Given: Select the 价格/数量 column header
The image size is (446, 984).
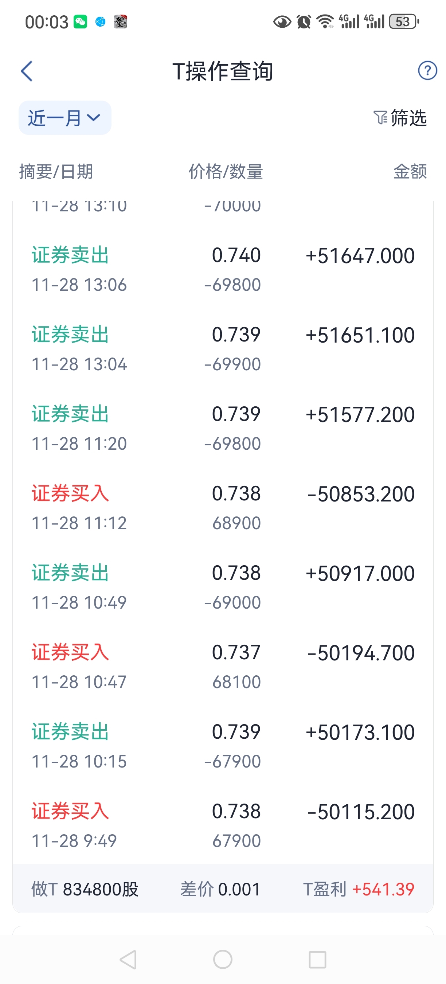Looking at the screenshot, I should [226, 172].
